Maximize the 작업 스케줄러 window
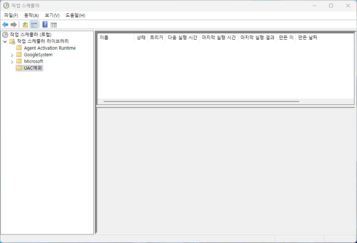This screenshot has width=357, height=243. [331, 6]
